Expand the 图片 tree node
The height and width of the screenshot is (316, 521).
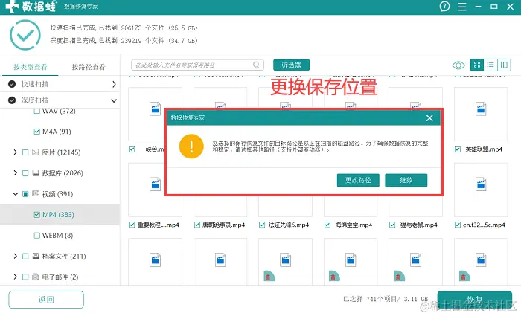pos(16,152)
